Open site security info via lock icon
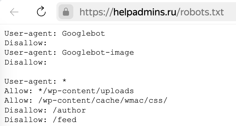The image size is (236, 126). coord(66,12)
